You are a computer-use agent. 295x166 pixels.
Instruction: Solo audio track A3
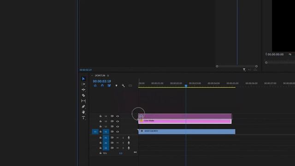point(123,148)
